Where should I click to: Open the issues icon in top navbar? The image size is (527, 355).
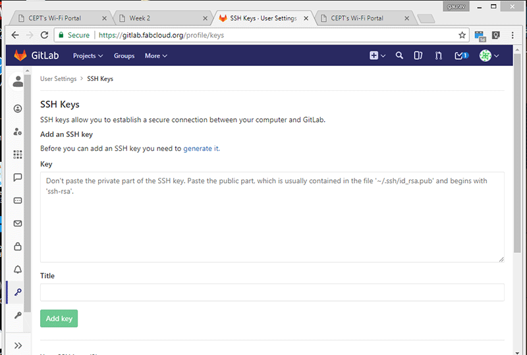pyautogui.click(x=418, y=55)
